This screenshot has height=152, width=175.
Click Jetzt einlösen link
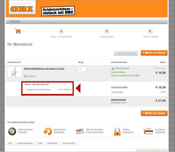point(64,89)
